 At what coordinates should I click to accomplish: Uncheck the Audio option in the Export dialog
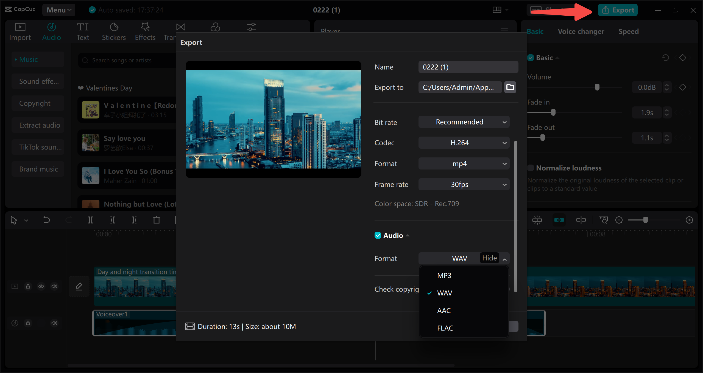point(378,235)
